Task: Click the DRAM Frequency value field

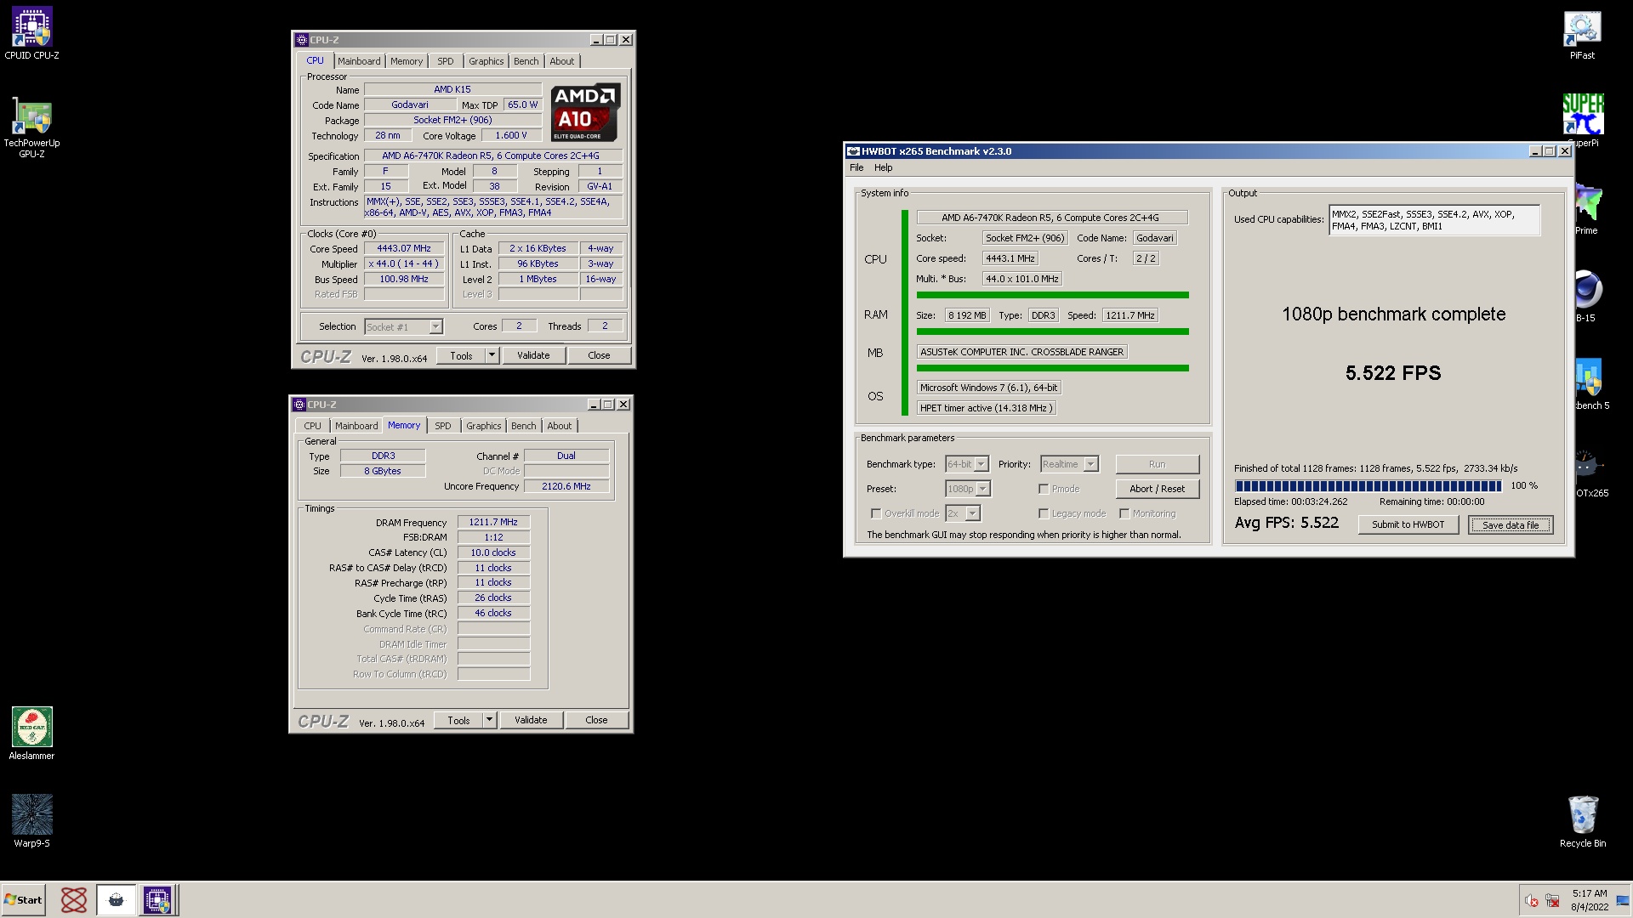Action: tap(493, 522)
